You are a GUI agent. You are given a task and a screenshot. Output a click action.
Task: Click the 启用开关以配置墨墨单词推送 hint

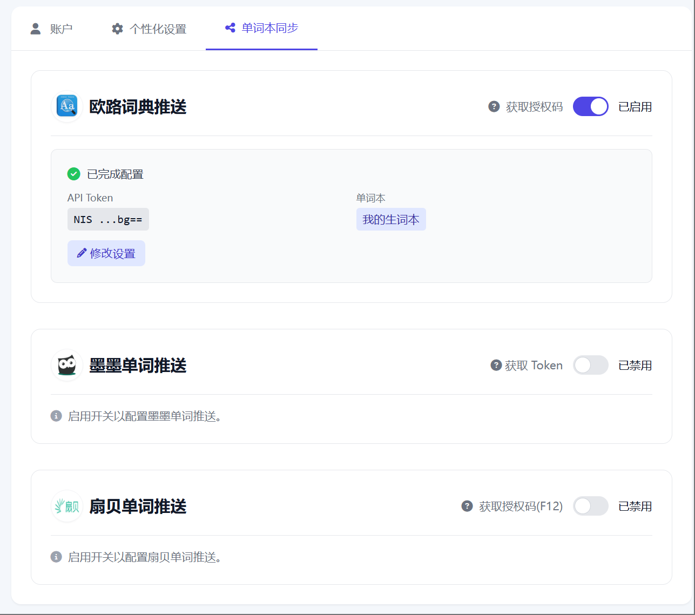(x=145, y=416)
